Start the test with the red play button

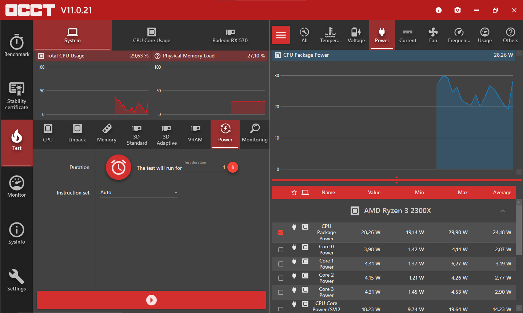pyautogui.click(x=151, y=300)
